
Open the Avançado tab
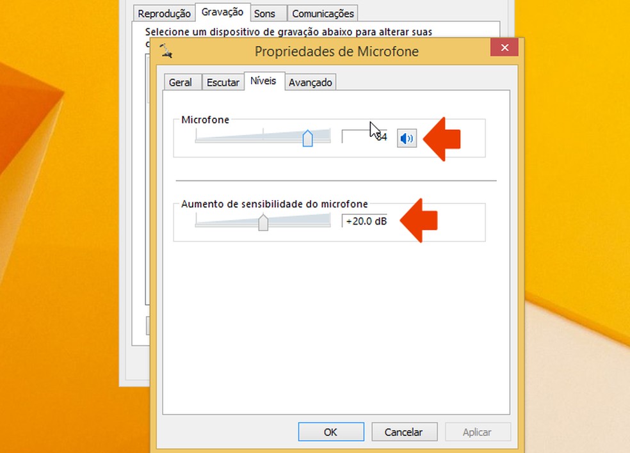coord(310,83)
